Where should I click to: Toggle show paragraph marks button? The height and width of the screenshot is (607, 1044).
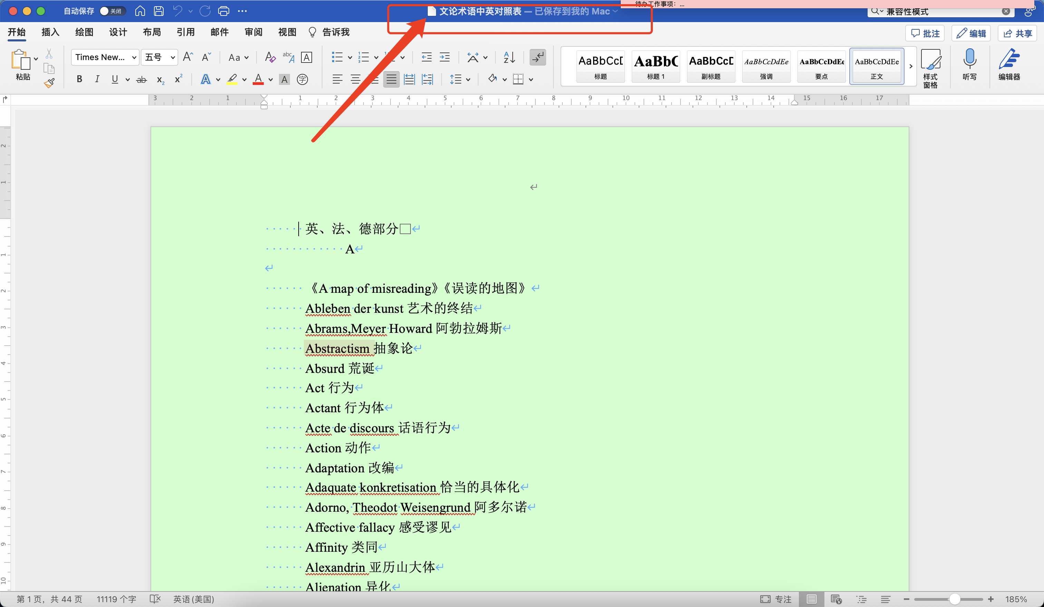tap(538, 57)
